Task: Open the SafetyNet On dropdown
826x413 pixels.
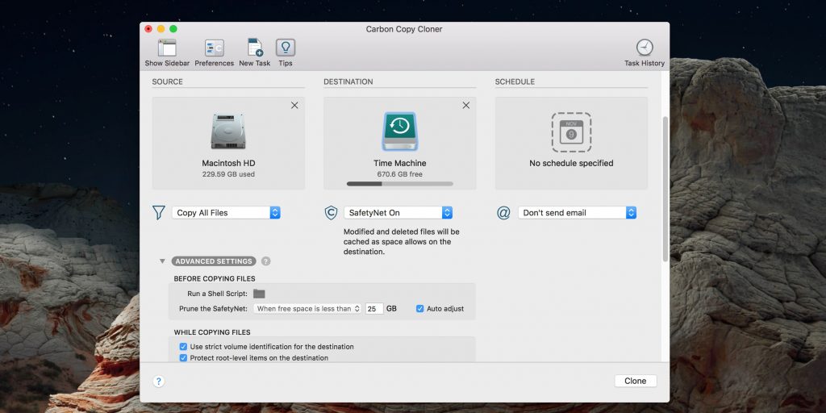Action: [398, 213]
